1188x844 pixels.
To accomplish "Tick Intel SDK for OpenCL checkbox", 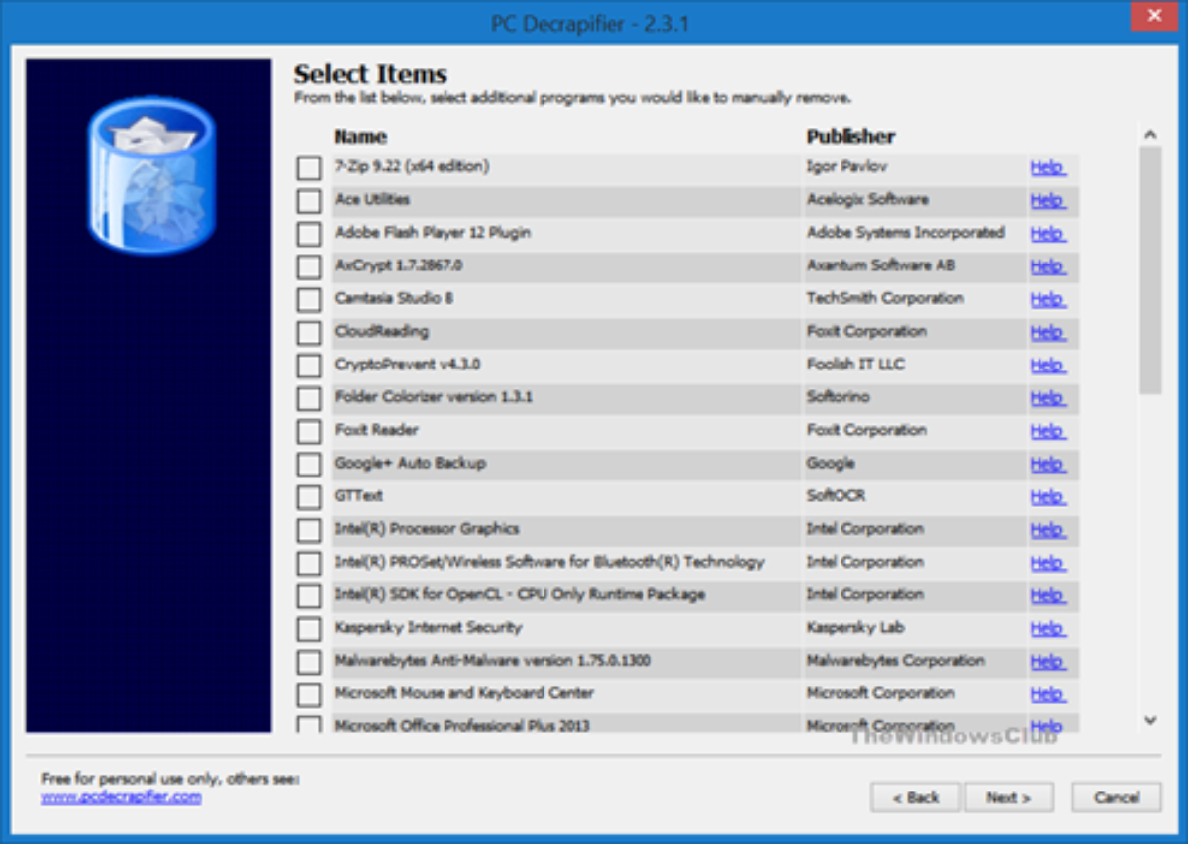I will (309, 595).
